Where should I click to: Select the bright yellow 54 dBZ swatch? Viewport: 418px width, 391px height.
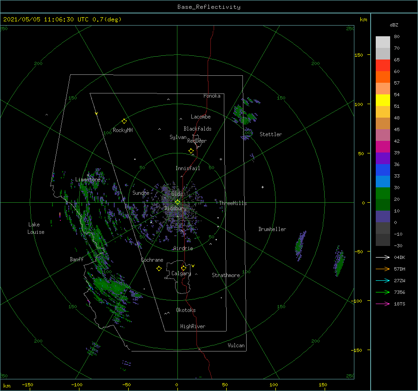click(x=383, y=100)
